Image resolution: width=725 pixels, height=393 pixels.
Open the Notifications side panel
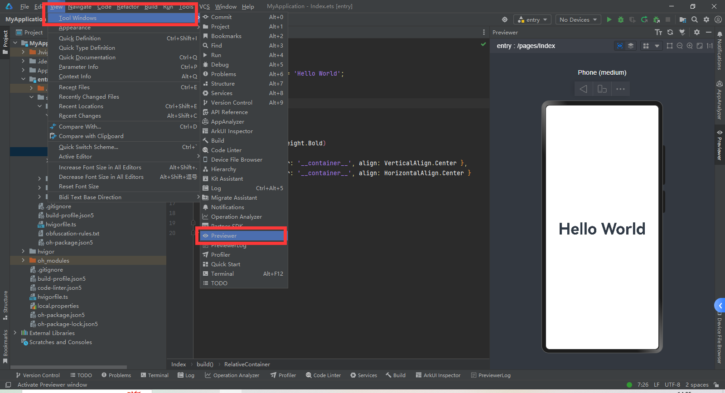click(720, 50)
